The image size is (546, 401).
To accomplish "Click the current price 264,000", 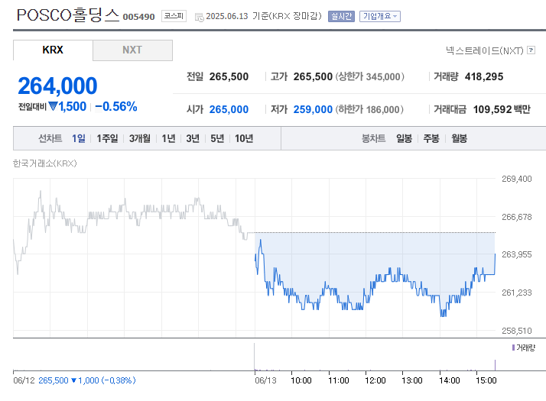I will coord(57,86).
